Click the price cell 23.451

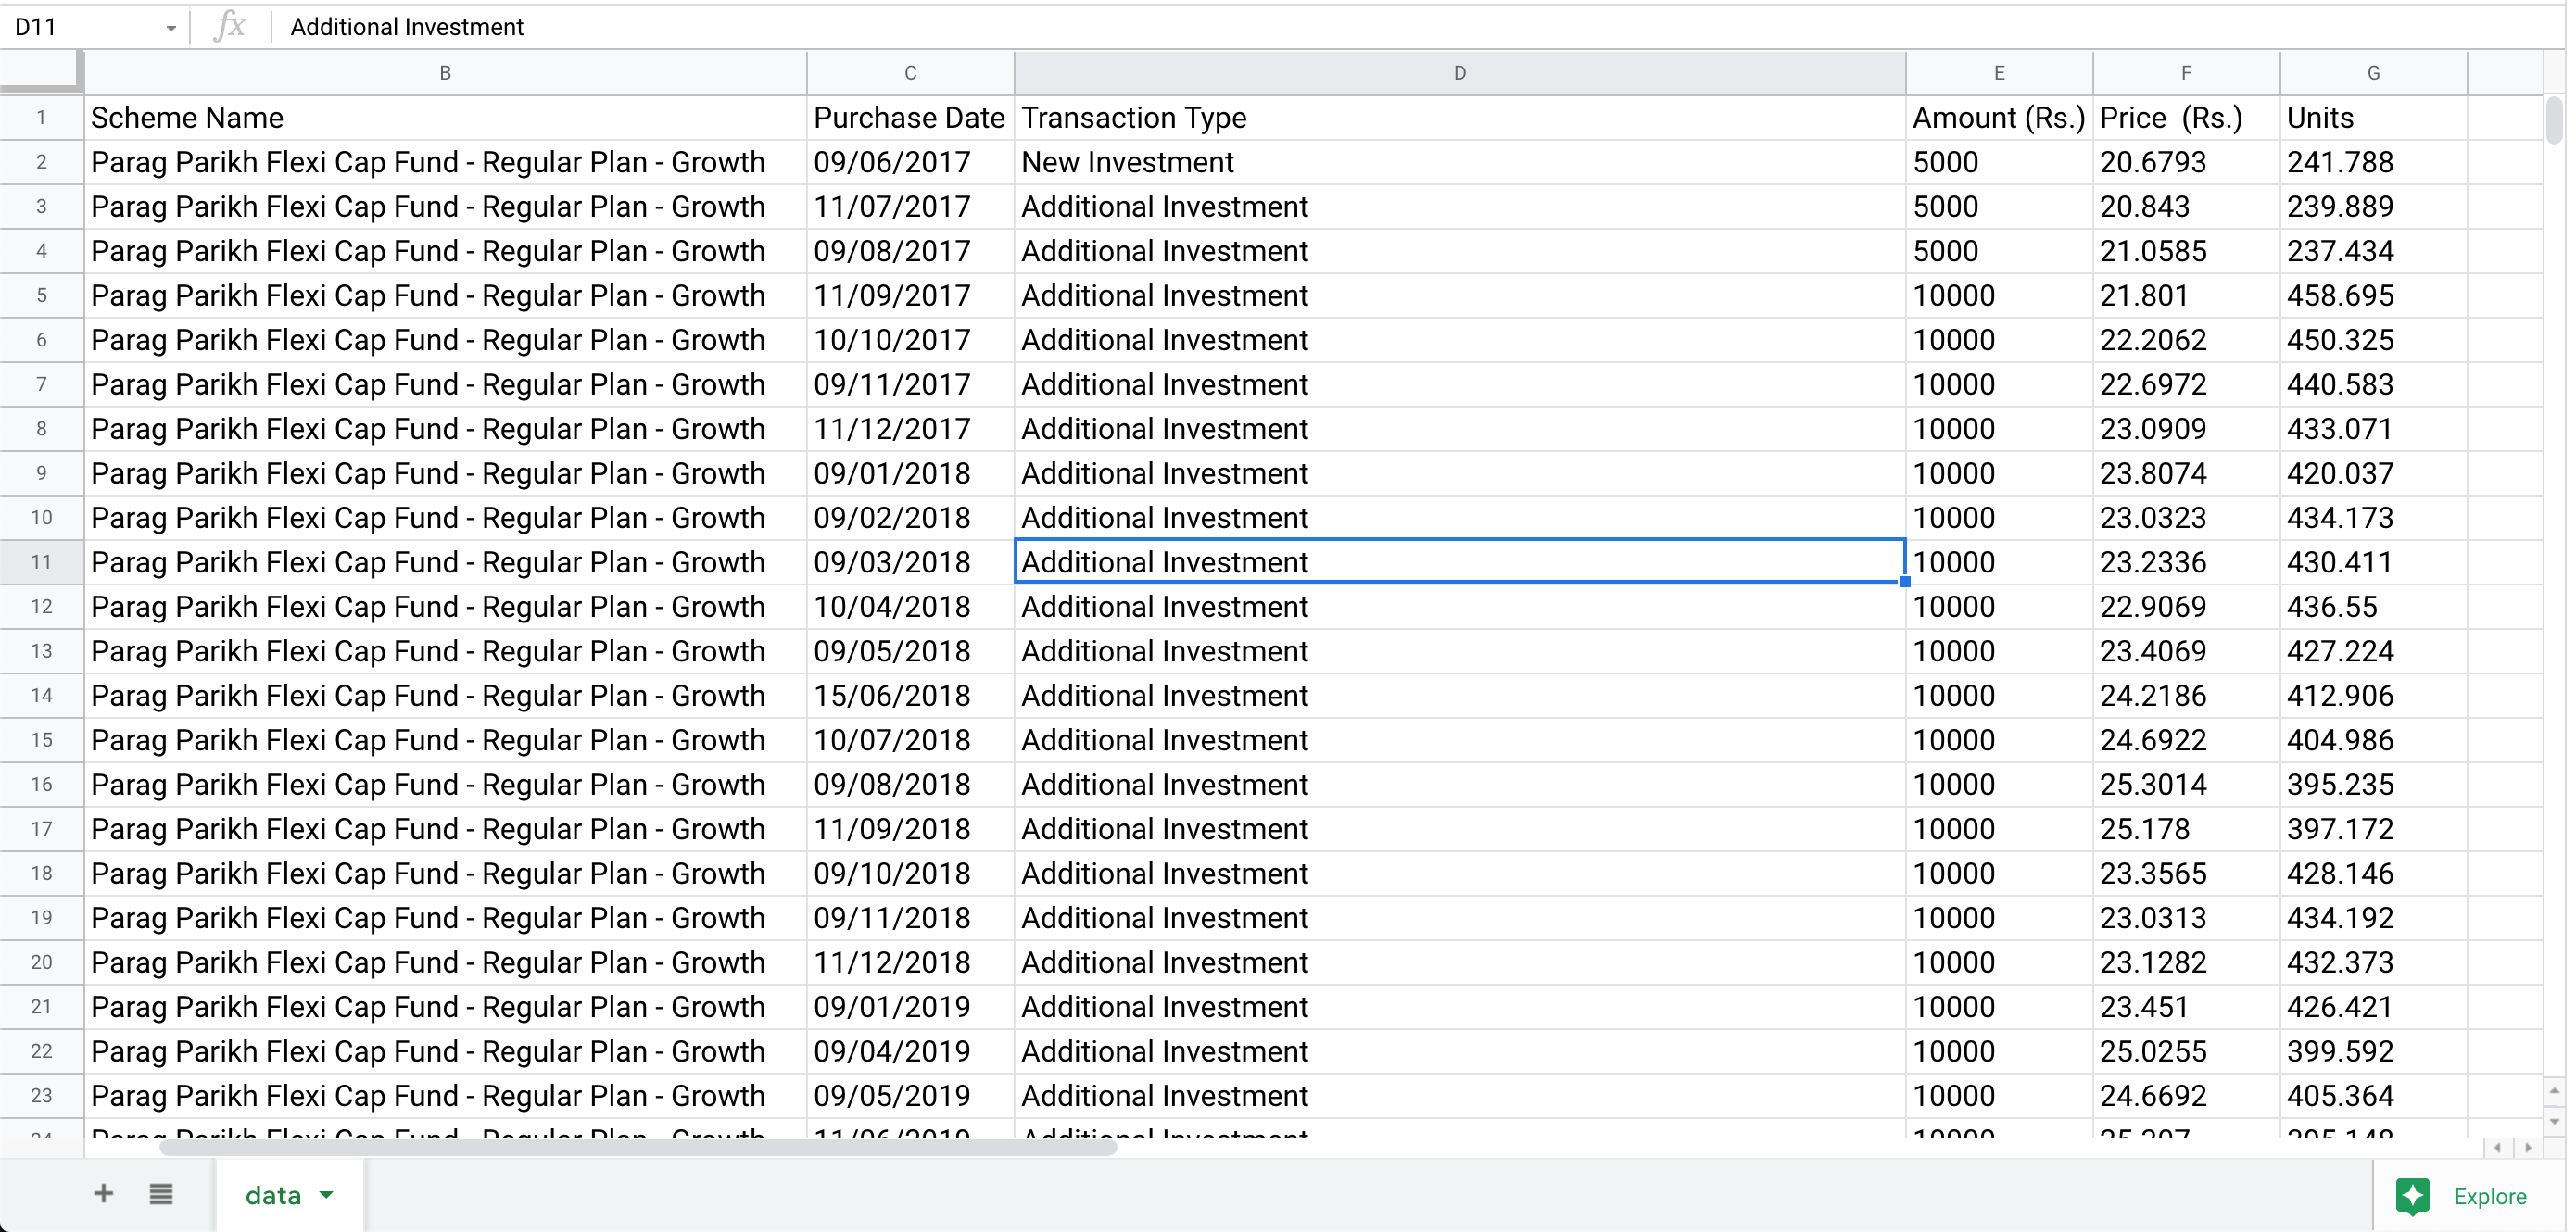pyautogui.click(x=2186, y=1007)
